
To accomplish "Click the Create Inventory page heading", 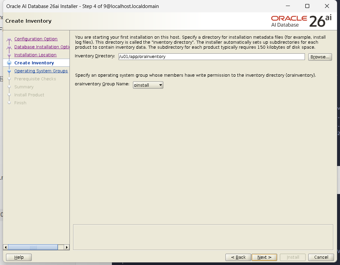I will [x=28, y=21].
